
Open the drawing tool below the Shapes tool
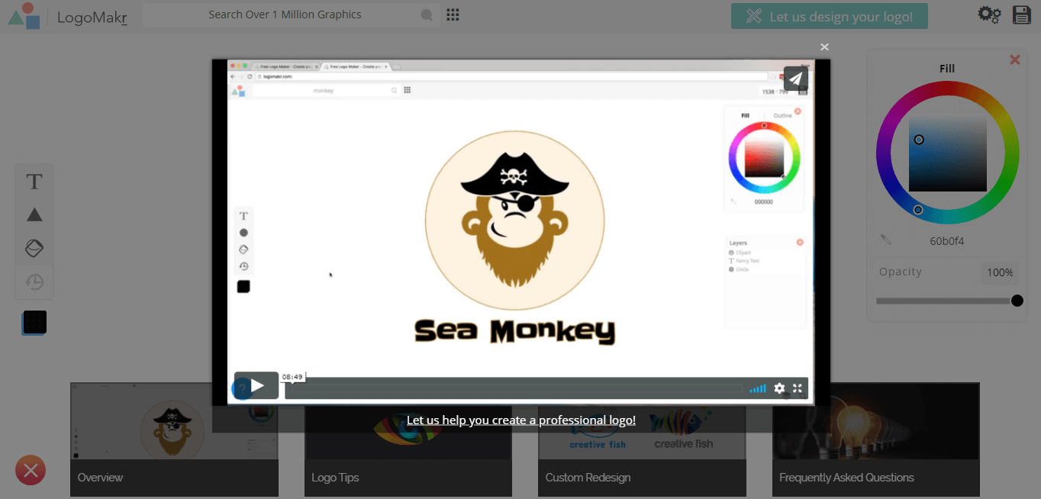34,248
